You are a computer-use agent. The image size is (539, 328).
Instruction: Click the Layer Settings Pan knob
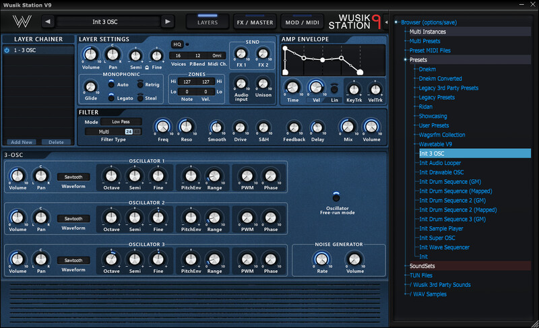pyautogui.click(x=113, y=55)
